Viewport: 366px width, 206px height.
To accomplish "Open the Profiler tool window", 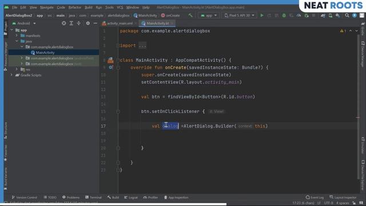I will (x=150, y=197).
